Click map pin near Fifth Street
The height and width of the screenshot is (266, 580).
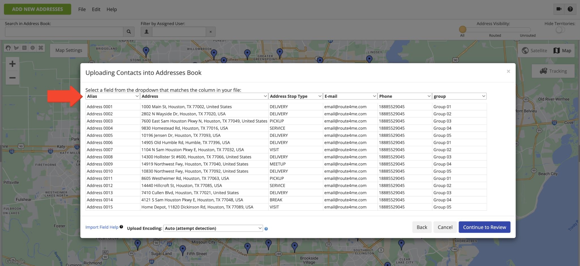183,250
